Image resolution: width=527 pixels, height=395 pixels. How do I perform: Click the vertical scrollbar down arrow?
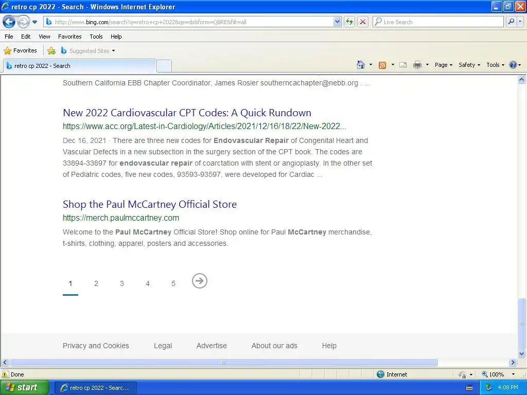[x=522, y=353]
